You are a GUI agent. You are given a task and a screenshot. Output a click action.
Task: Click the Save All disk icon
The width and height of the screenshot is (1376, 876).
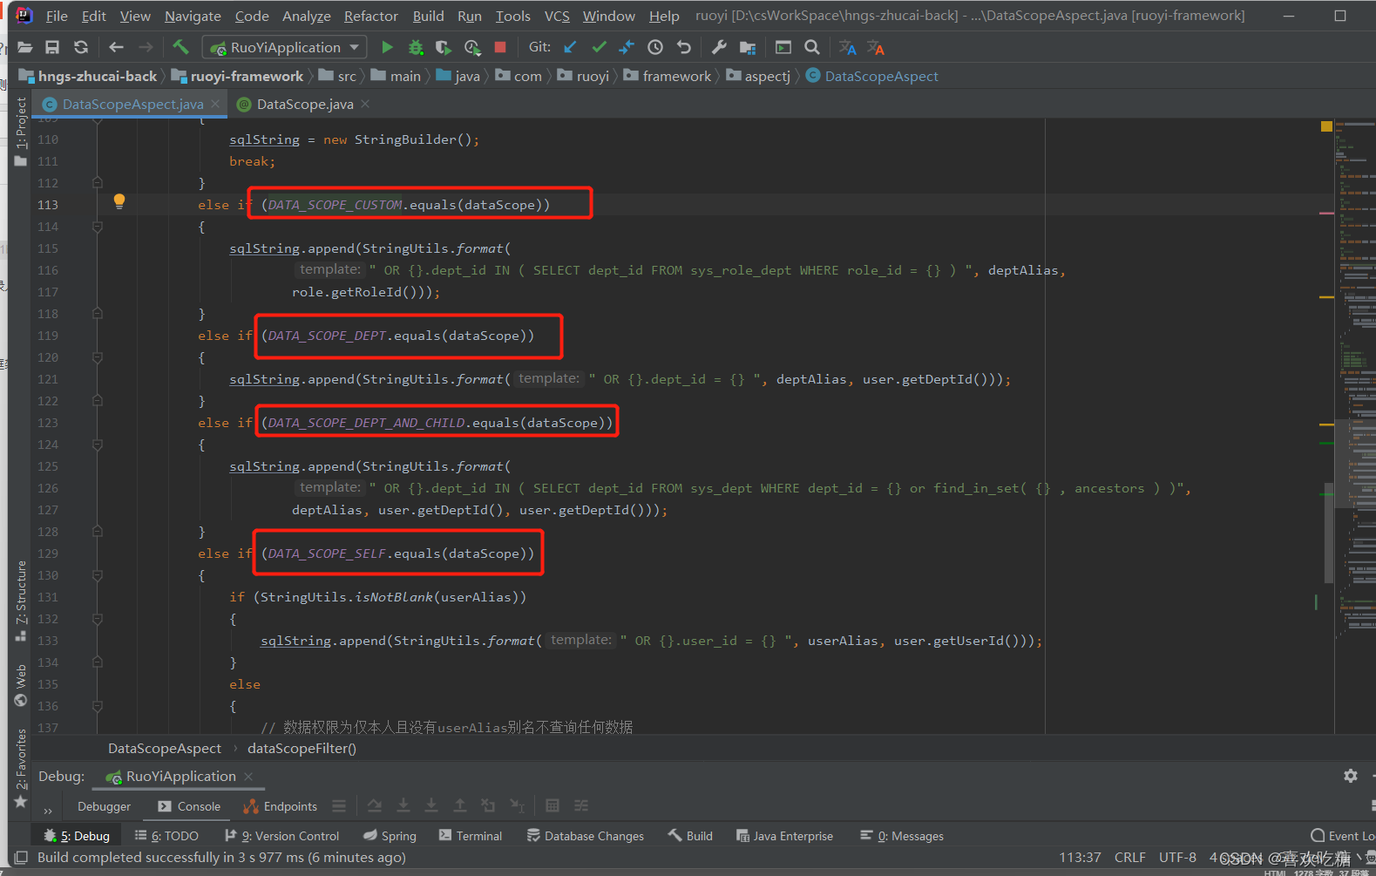(x=52, y=47)
